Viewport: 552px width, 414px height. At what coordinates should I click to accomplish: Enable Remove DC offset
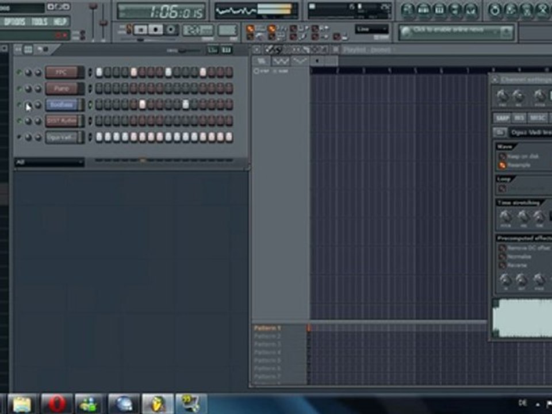[503, 248]
